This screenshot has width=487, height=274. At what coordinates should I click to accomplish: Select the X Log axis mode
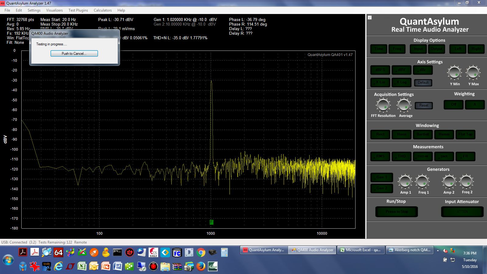[401, 82]
